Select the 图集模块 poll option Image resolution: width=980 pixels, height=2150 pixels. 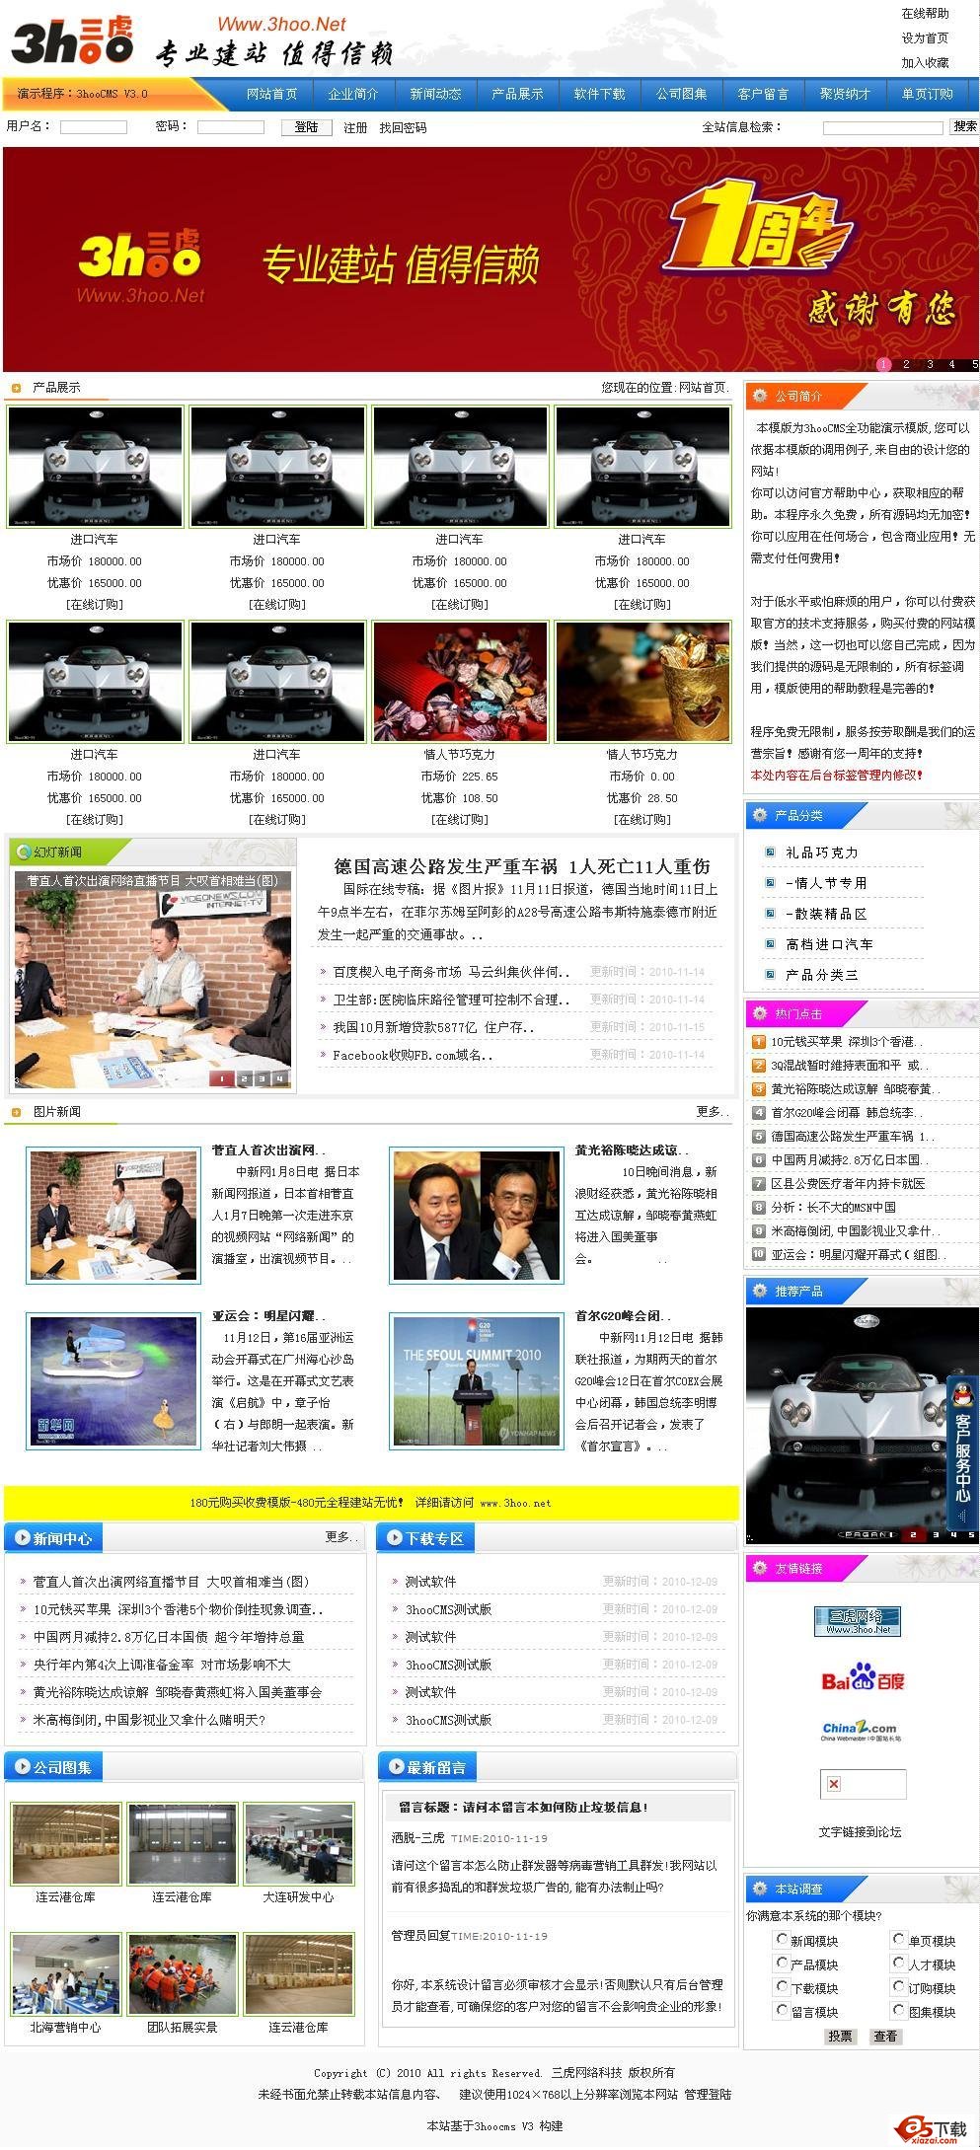(898, 2010)
